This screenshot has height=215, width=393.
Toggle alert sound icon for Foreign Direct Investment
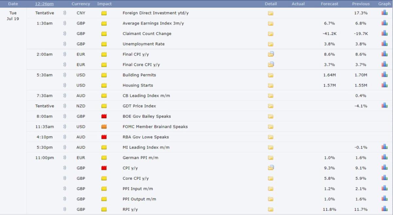[65, 13]
